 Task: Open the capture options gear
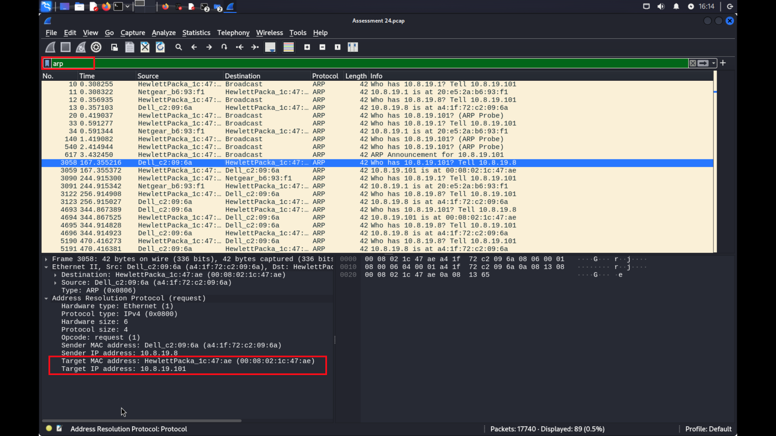click(96, 47)
